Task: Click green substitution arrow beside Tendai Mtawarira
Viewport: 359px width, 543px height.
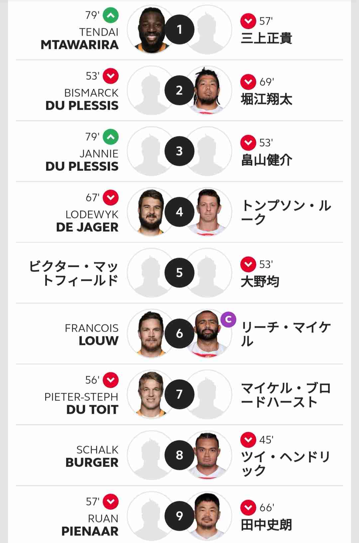Action: pos(111,15)
